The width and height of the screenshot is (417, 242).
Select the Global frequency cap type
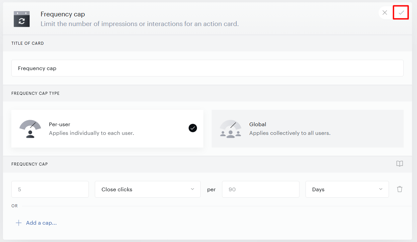(307, 129)
